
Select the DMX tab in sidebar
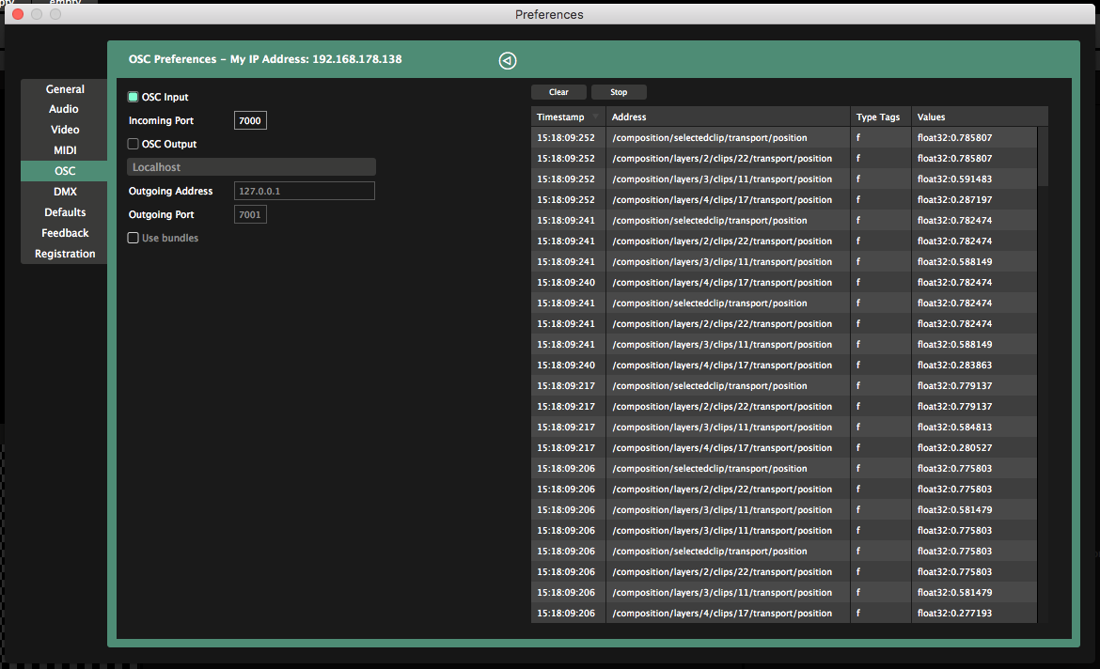pyautogui.click(x=65, y=192)
